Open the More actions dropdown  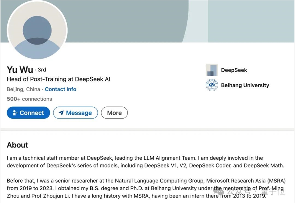[114, 113]
